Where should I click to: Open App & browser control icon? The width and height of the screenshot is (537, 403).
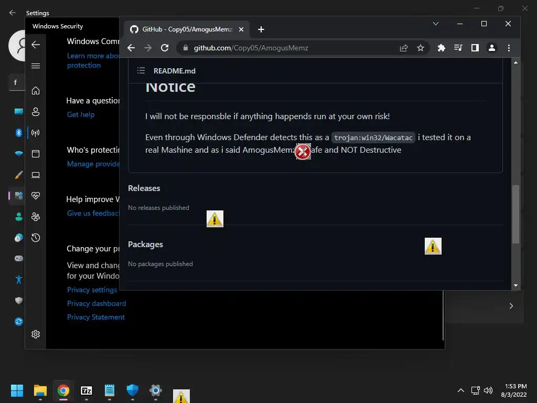[36, 154]
